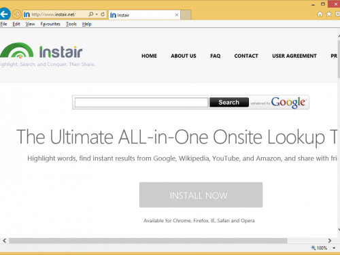Click the black Search button
The height and width of the screenshot is (255, 340).
229,103
